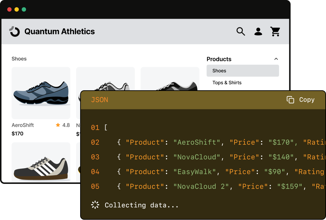Open the search icon in header
This screenshot has width=326, height=220.
(x=240, y=31)
